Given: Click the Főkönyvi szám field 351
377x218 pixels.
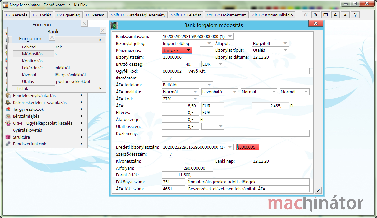Looking at the screenshot, I should (174, 182).
